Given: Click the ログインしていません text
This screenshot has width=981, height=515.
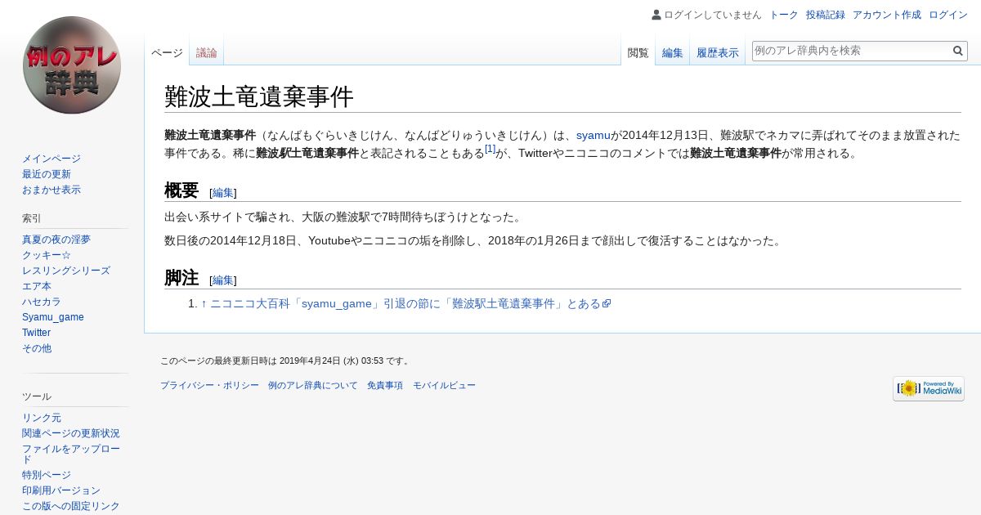Looking at the screenshot, I should [x=713, y=15].
